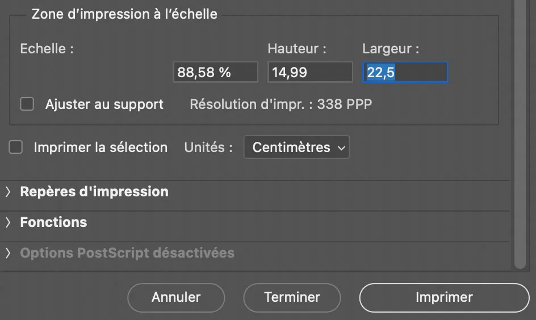Viewport: 536px width, 320px height.
Task: Click the Largeur label text
Action: coord(391,49)
